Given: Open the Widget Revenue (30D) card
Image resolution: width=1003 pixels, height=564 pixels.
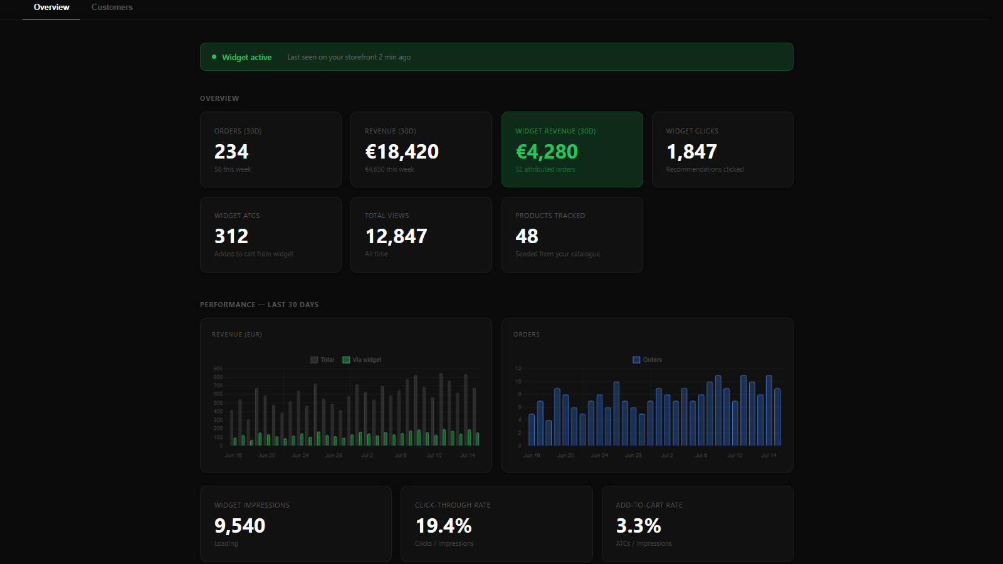Looking at the screenshot, I should [572, 149].
